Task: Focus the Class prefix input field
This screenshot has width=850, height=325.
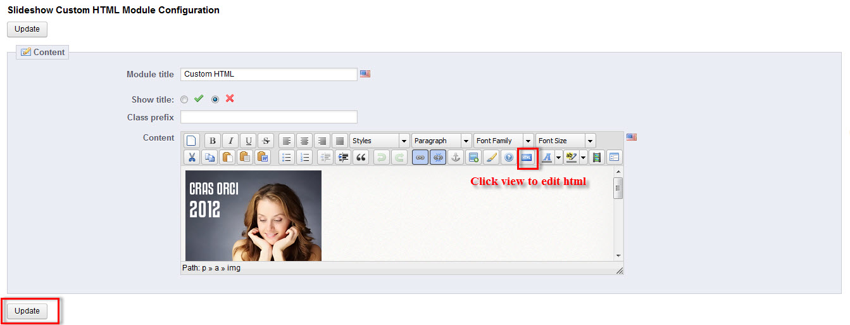Action: click(x=269, y=117)
